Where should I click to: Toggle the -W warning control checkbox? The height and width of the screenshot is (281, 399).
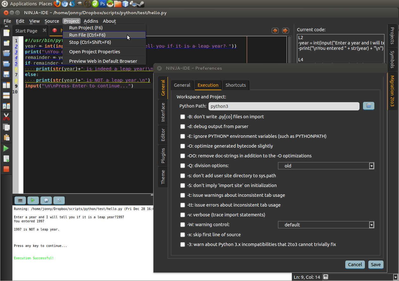pos(183,225)
